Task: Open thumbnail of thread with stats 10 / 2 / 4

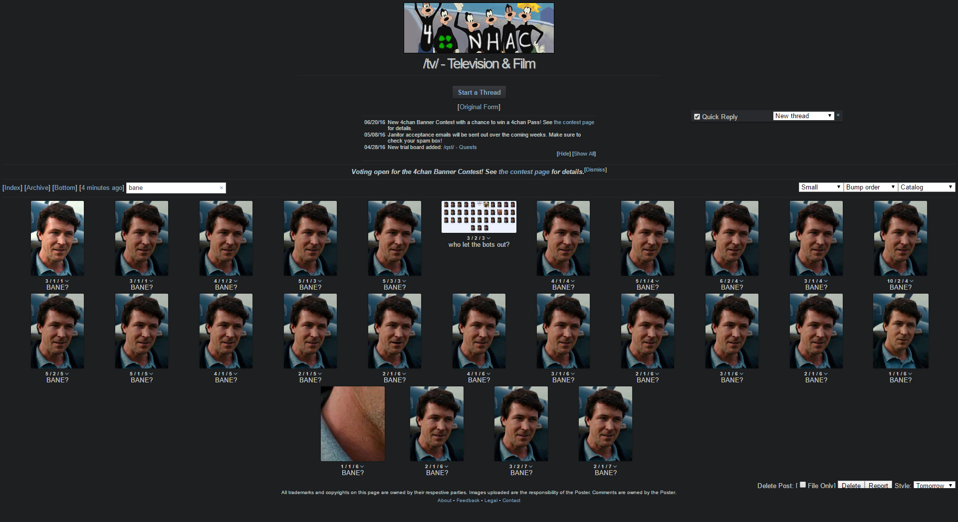Action: coord(901,238)
